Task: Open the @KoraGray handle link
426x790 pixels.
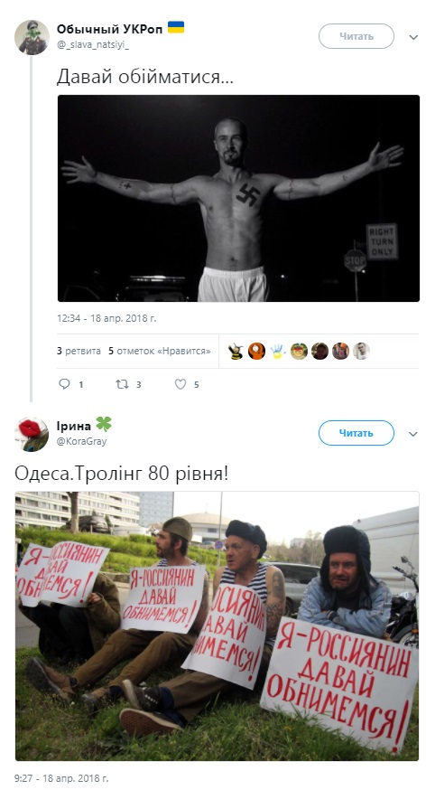Action: [x=81, y=441]
